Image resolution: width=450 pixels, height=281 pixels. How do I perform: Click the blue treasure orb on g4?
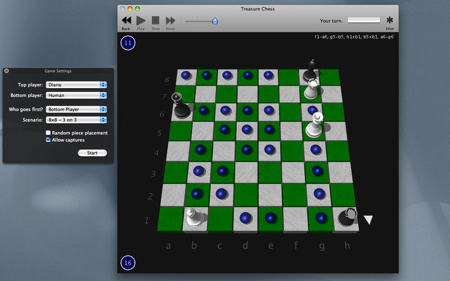coord(316,149)
